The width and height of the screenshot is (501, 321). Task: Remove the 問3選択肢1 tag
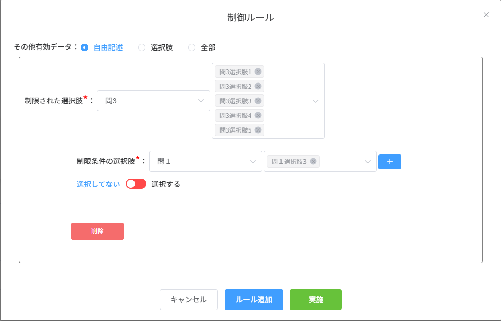pos(258,72)
